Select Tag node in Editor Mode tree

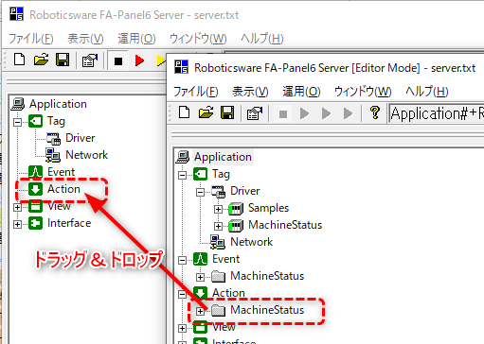[221, 174]
